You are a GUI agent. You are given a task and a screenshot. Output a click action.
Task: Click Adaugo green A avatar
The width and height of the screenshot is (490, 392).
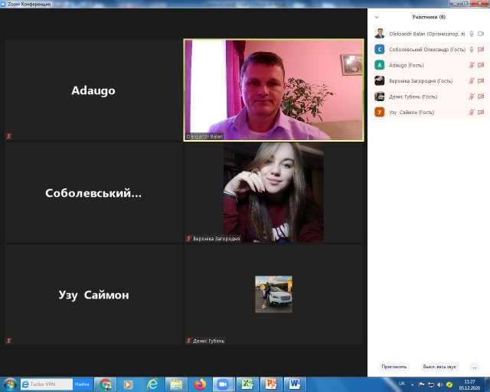point(380,65)
